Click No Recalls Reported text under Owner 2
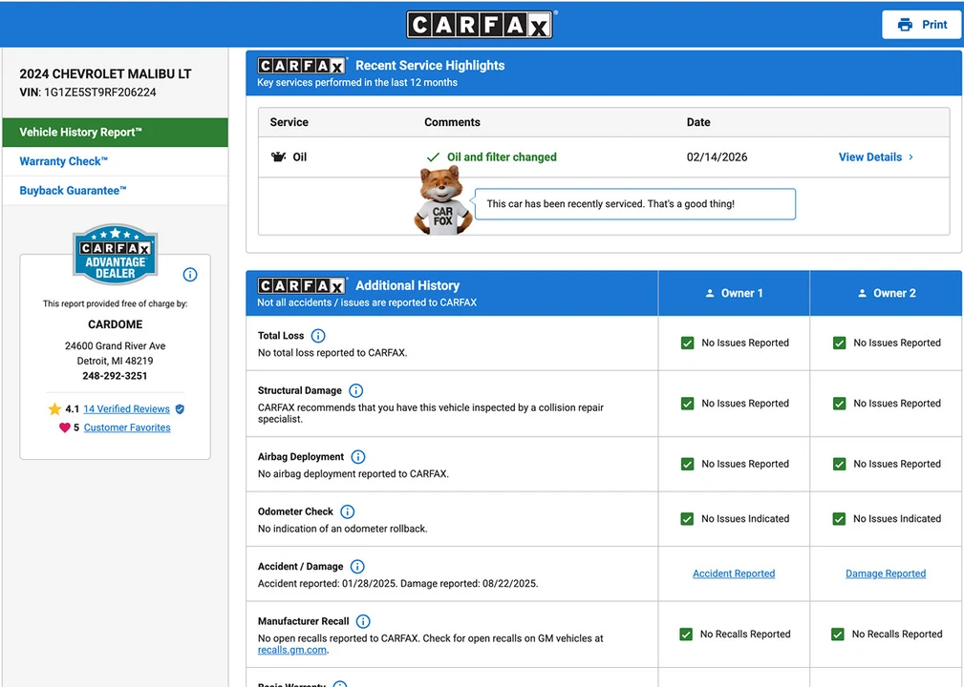Viewport: 964px width, 687px height. click(x=897, y=635)
